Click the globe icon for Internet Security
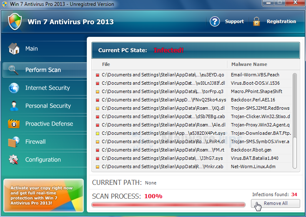The width and height of the screenshot is (306, 217). coord(14,88)
